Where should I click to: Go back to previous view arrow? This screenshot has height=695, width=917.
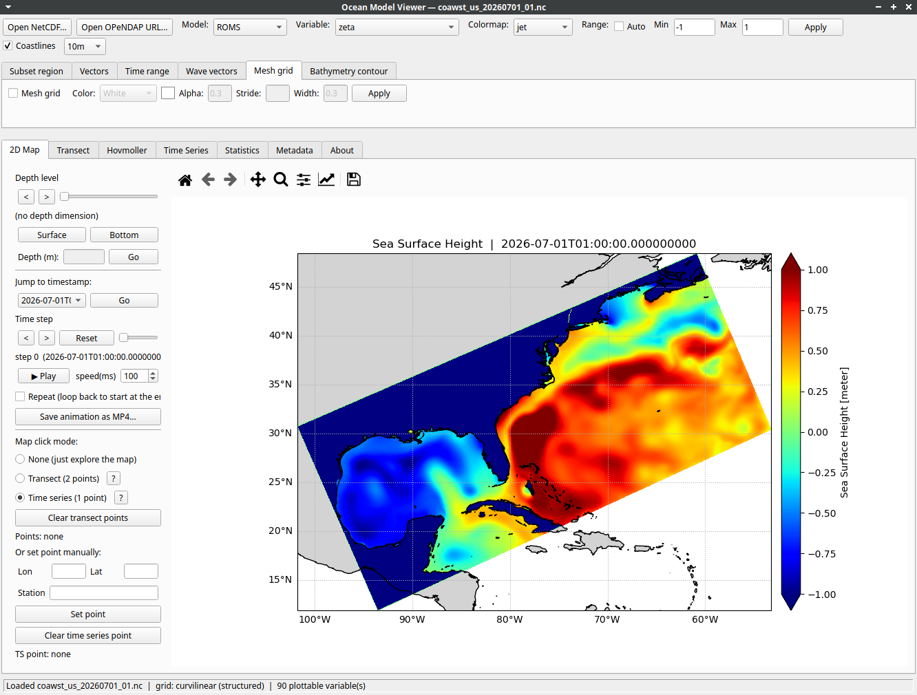[208, 180]
